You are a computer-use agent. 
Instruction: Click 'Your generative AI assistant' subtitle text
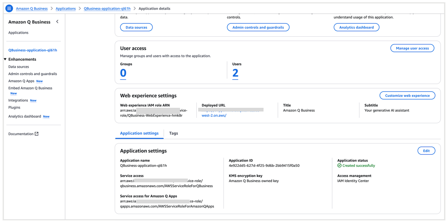(x=387, y=110)
